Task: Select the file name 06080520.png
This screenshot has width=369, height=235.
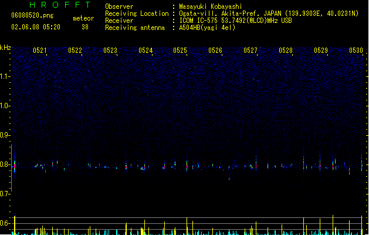Action: (32, 16)
